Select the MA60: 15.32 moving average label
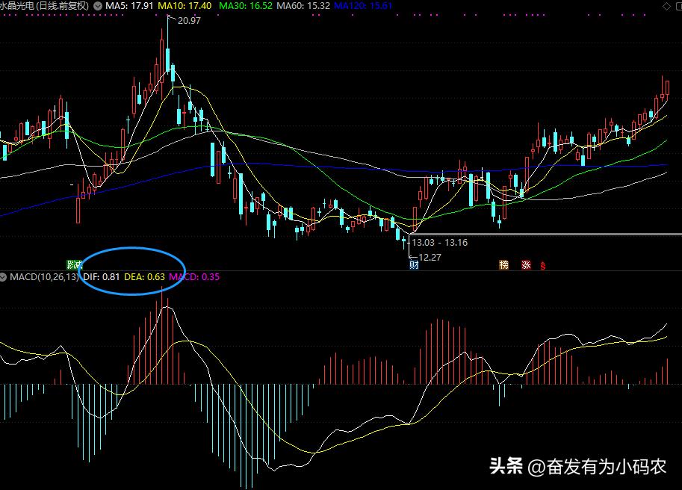 [303, 6]
